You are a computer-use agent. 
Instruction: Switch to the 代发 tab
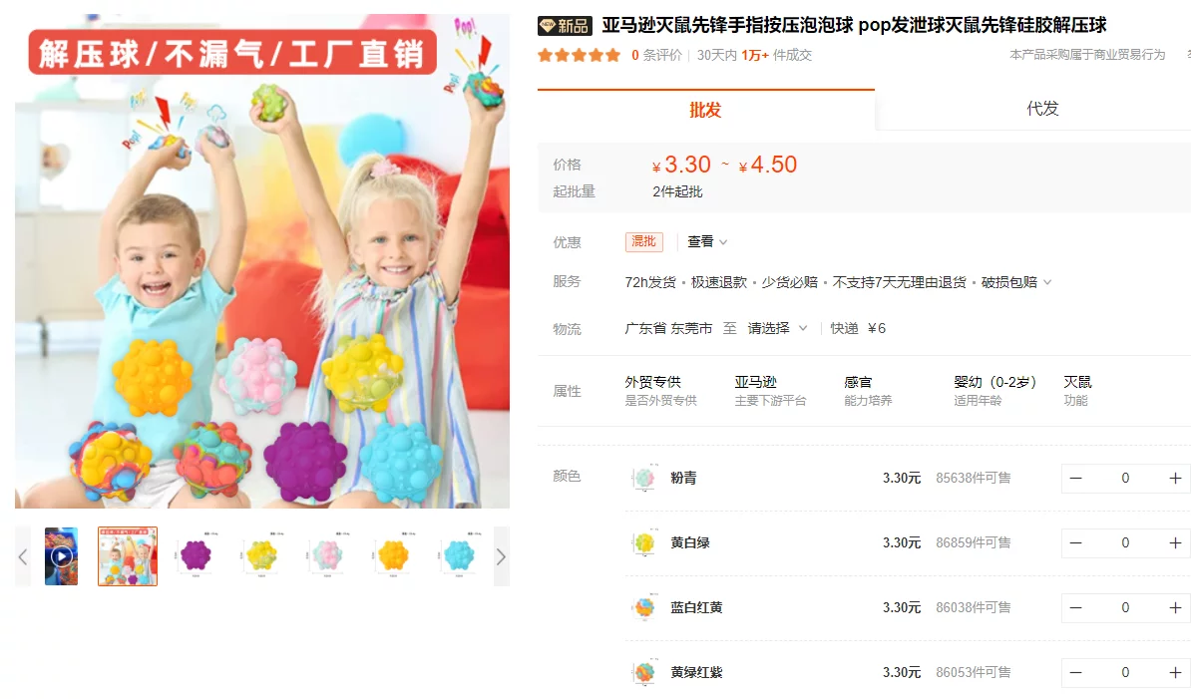1042,109
